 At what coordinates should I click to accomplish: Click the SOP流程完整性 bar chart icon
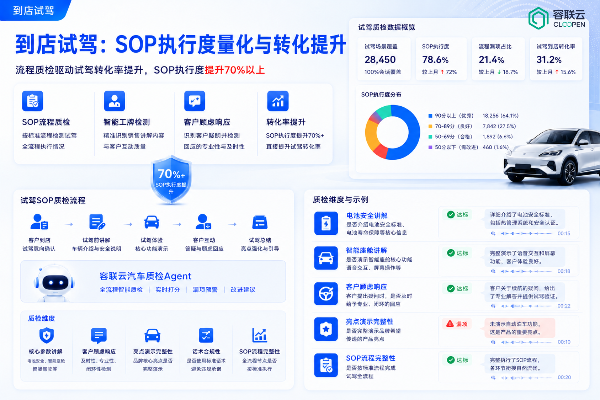260,335
